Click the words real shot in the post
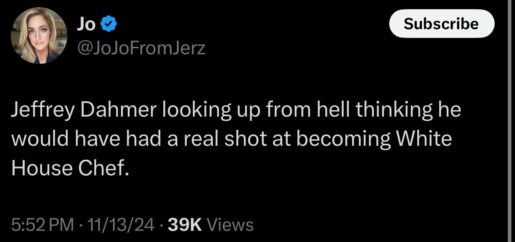 224,139
